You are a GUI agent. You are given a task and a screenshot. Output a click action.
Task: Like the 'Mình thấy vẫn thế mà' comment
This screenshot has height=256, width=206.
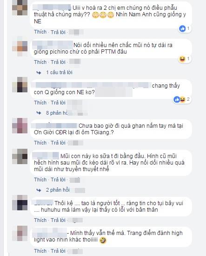click(x=40, y=251)
